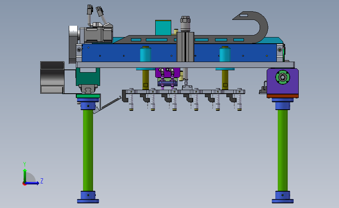Select the vertical gray aluminum profile in center
Viewport: 339px width, 208px height.
[185, 47]
